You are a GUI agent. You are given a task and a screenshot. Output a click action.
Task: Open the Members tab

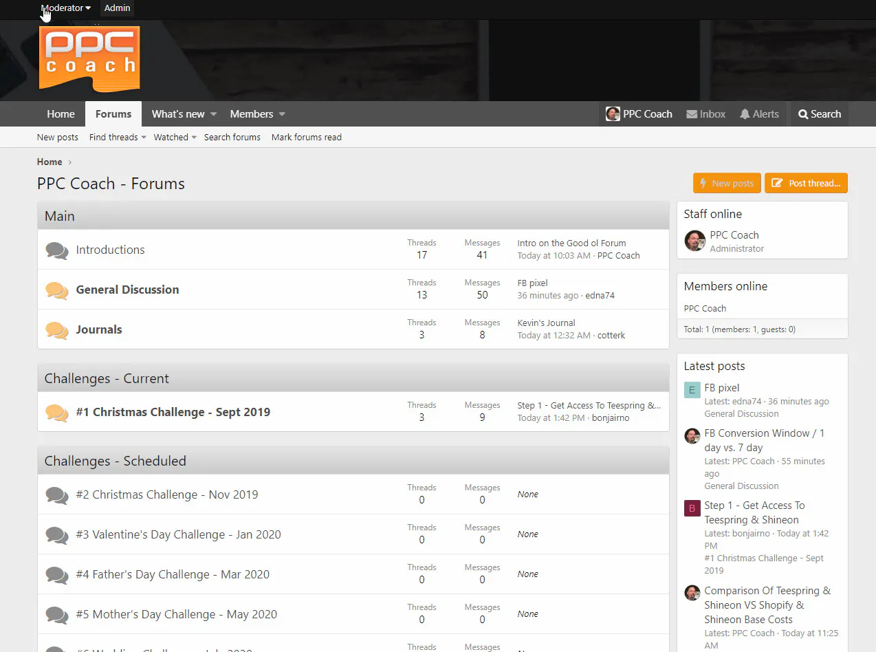coord(252,114)
